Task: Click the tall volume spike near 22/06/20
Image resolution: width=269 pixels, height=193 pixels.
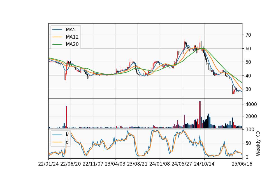Action: tap(66, 117)
